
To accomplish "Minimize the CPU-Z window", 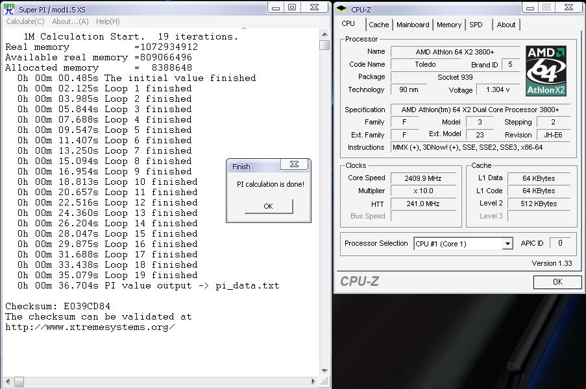I will (x=530, y=8).
